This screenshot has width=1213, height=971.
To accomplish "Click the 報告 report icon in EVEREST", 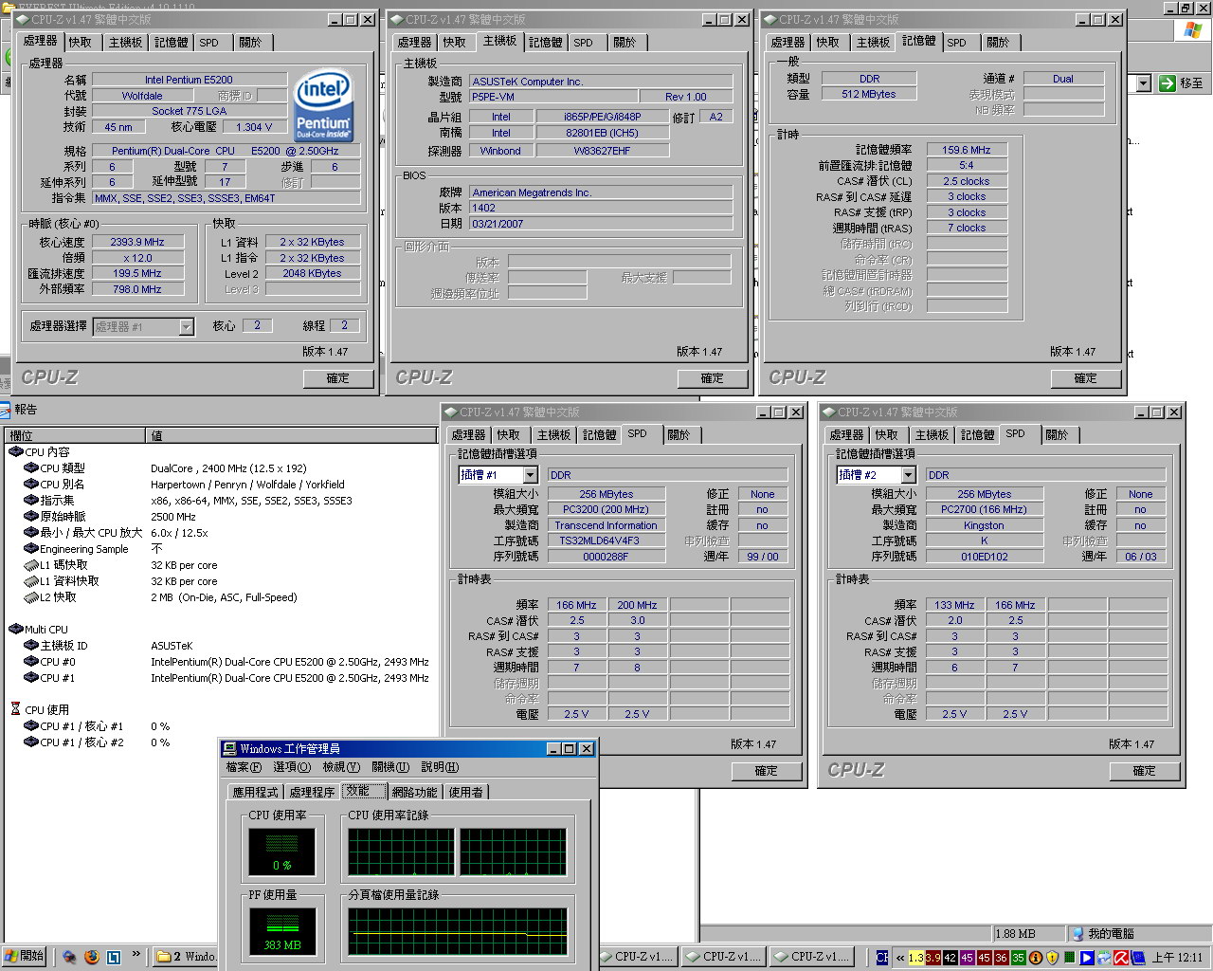I will [x=6, y=410].
